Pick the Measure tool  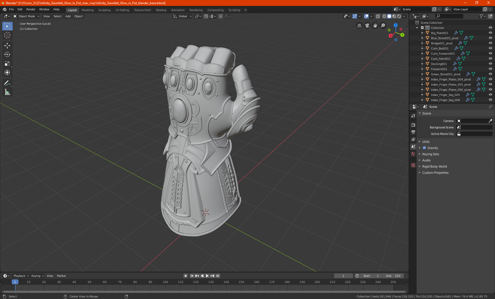point(7,92)
